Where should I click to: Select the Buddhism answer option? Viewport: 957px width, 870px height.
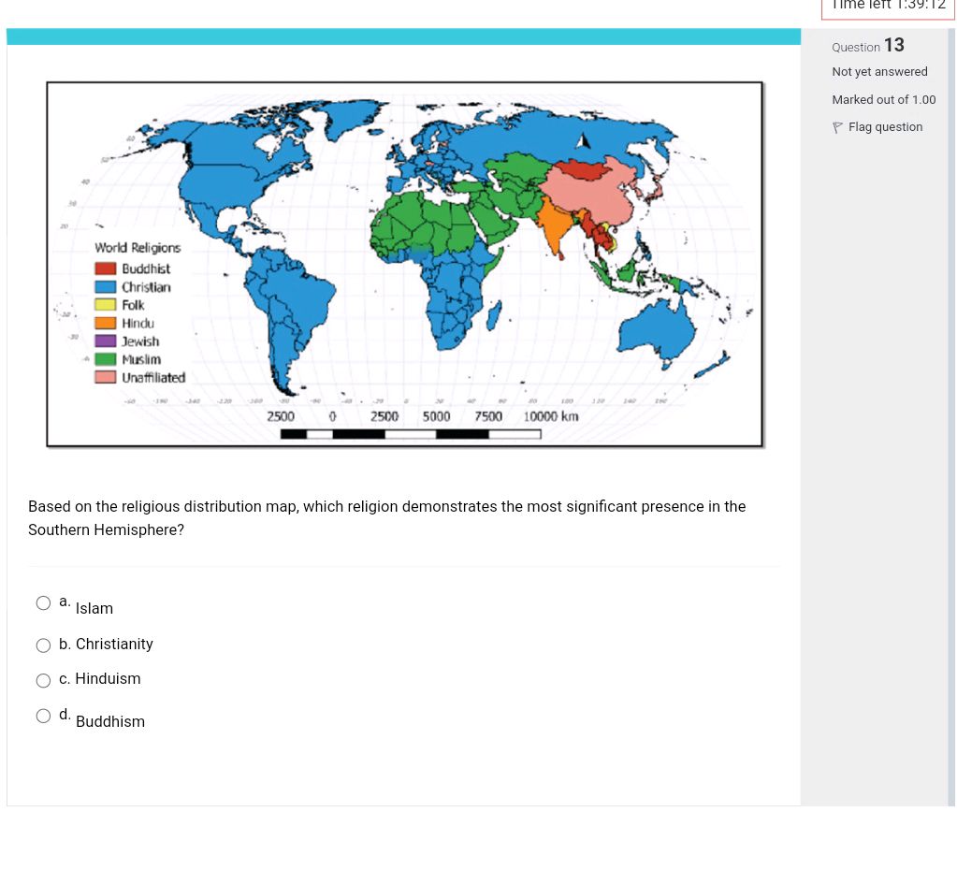(x=43, y=716)
